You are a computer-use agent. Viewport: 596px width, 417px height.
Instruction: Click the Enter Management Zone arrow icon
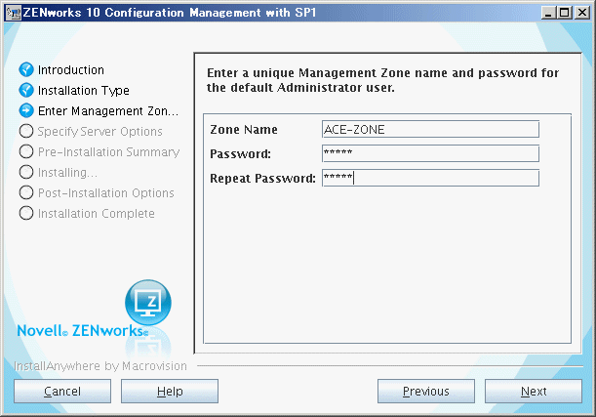26,110
